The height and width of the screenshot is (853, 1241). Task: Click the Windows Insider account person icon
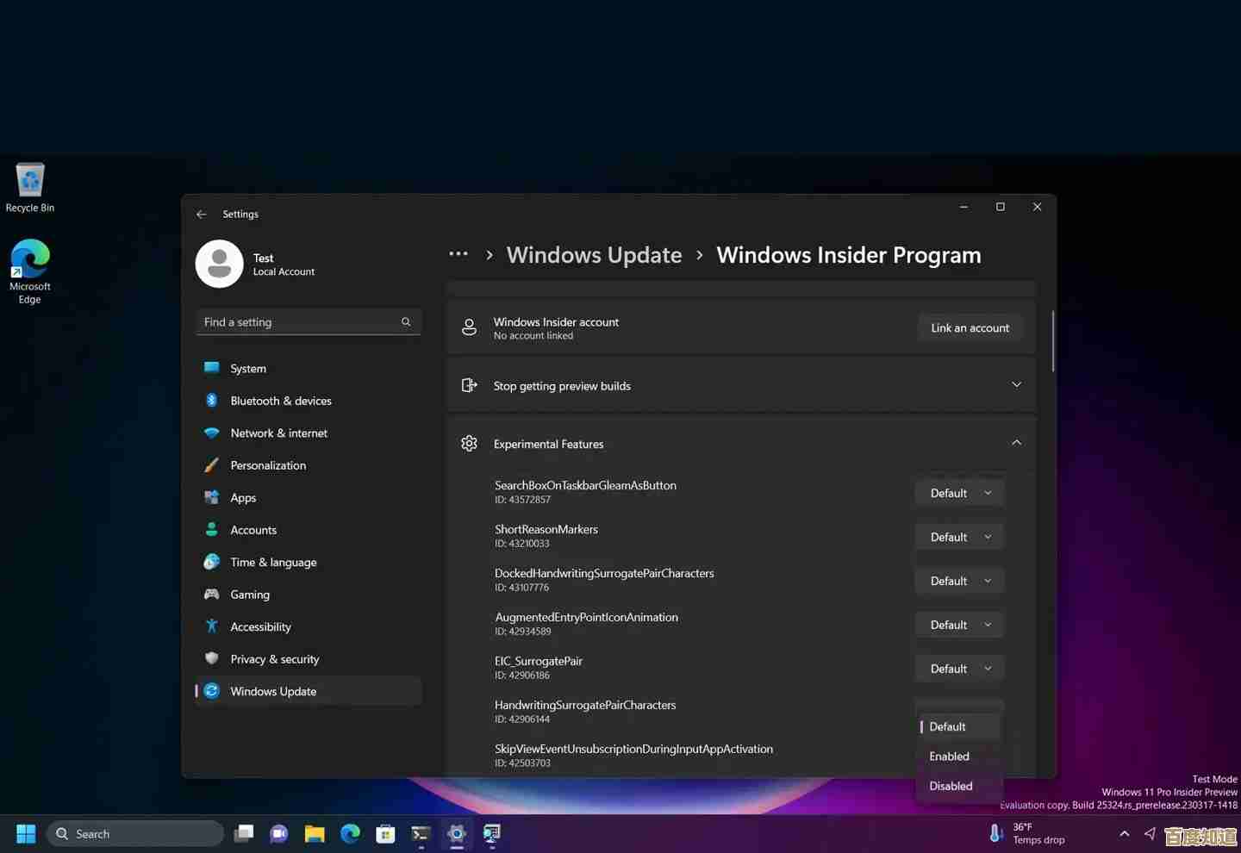(469, 327)
